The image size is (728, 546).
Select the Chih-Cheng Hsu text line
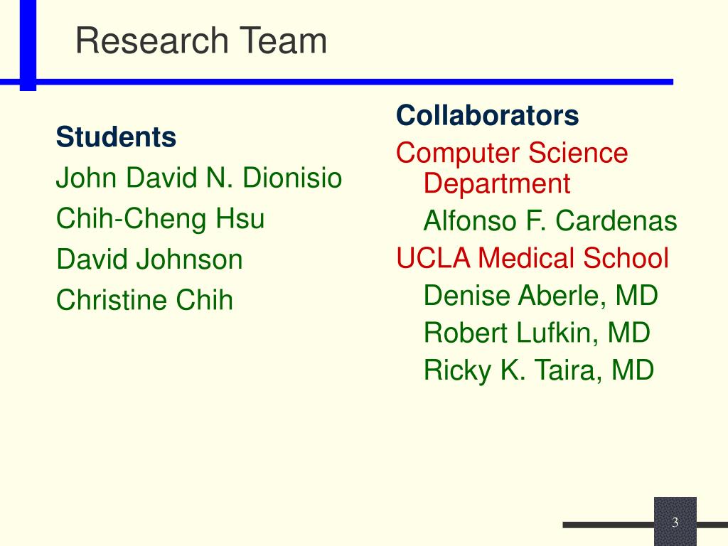(160, 219)
